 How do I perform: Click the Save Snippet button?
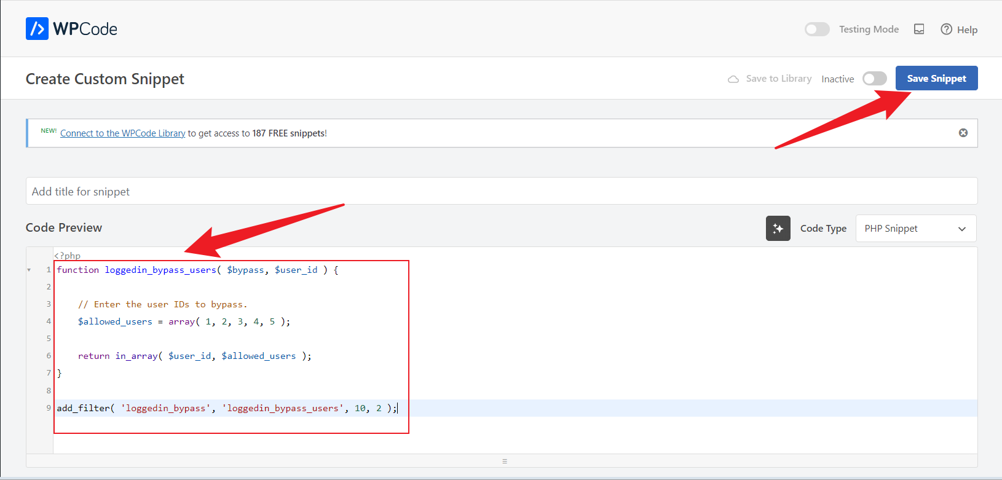(936, 78)
